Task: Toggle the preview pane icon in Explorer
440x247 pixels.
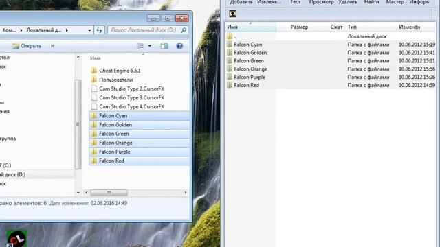Action: tap(164, 46)
